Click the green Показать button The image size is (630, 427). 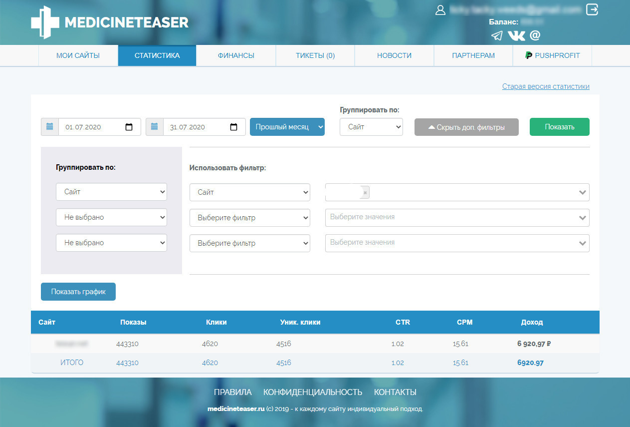coord(560,127)
